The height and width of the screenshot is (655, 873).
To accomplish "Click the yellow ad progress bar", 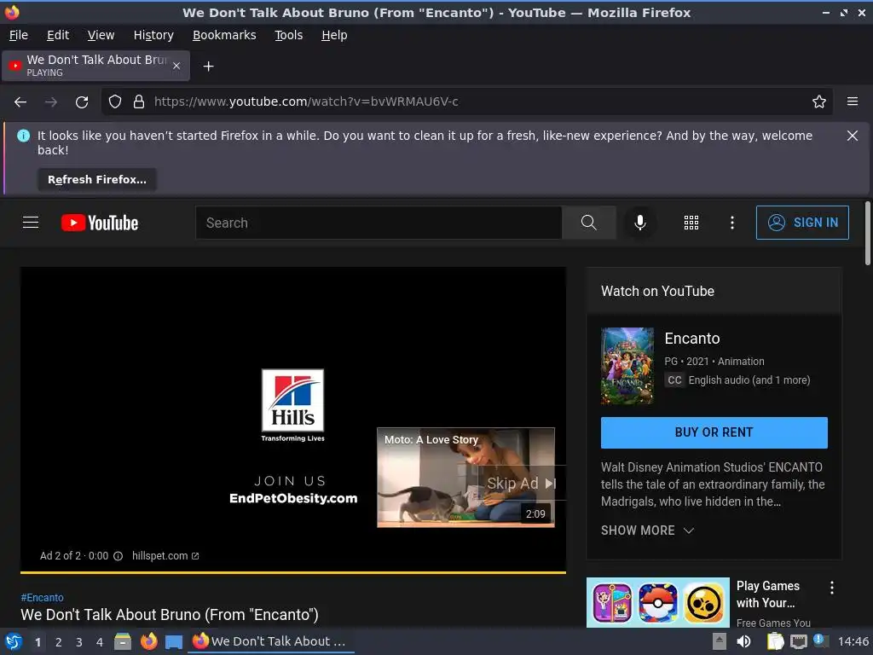I will [x=293, y=572].
